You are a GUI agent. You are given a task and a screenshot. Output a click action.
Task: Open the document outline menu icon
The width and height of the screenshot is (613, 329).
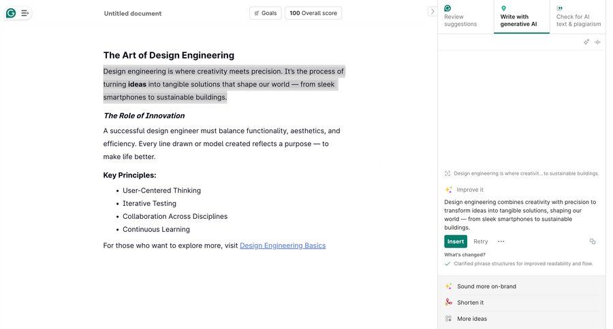coord(25,14)
